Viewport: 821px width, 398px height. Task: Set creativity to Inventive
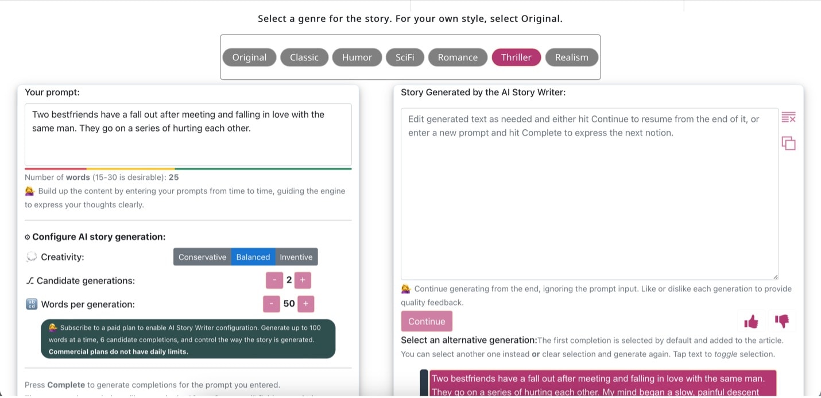[x=296, y=257]
